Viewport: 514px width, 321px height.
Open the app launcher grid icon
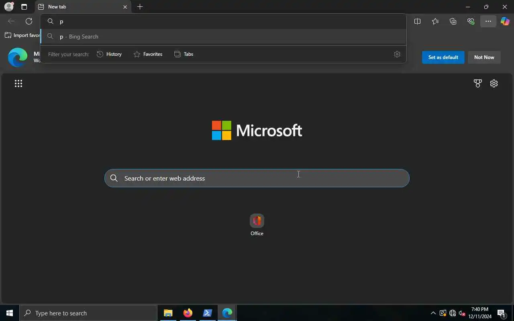[x=18, y=83]
